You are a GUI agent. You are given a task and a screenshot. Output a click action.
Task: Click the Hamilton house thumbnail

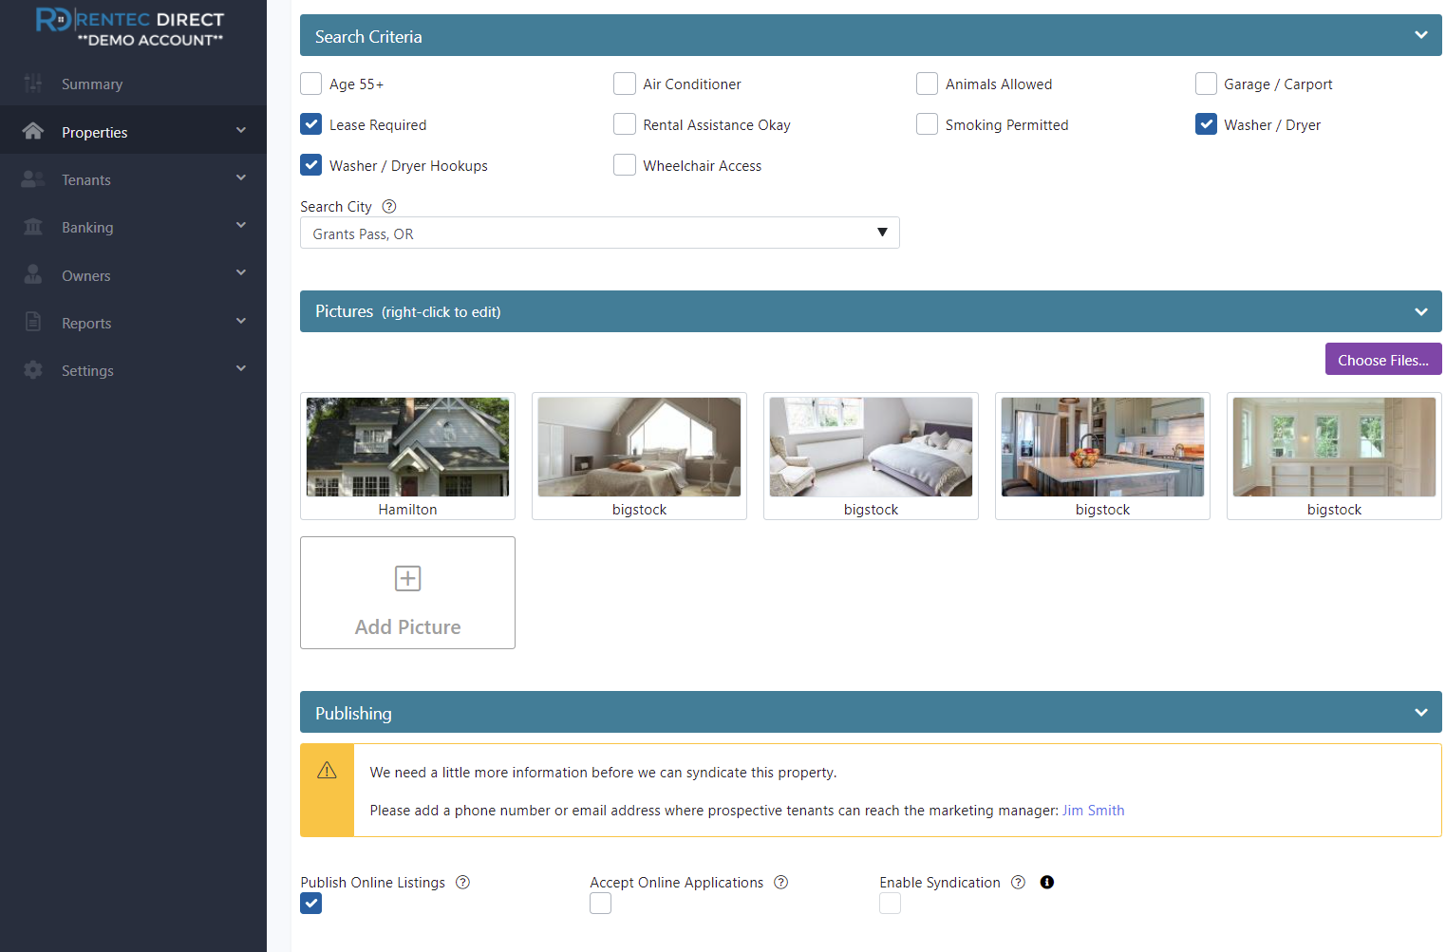click(x=407, y=446)
